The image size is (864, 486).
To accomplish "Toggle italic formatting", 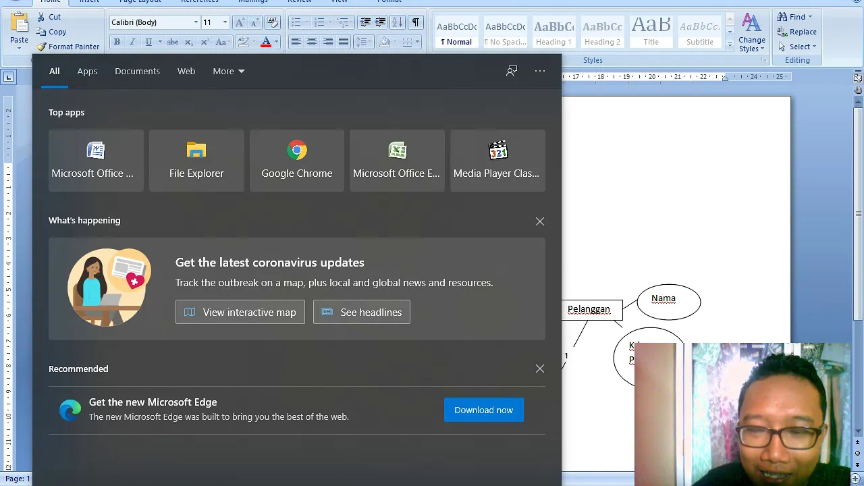I will pyautogui.click(x=132, y=42).
